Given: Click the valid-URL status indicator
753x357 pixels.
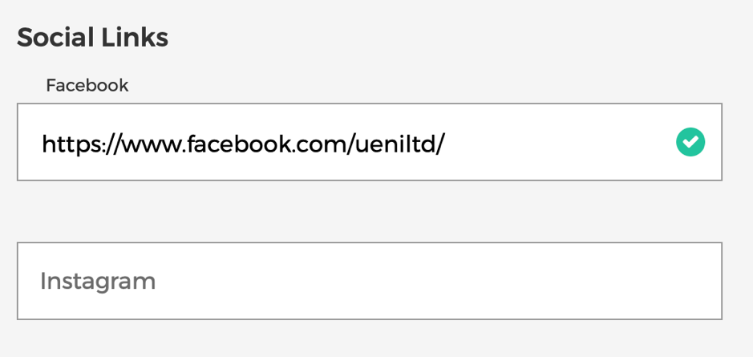Looking at the screenshot, I should coord(690,142).
